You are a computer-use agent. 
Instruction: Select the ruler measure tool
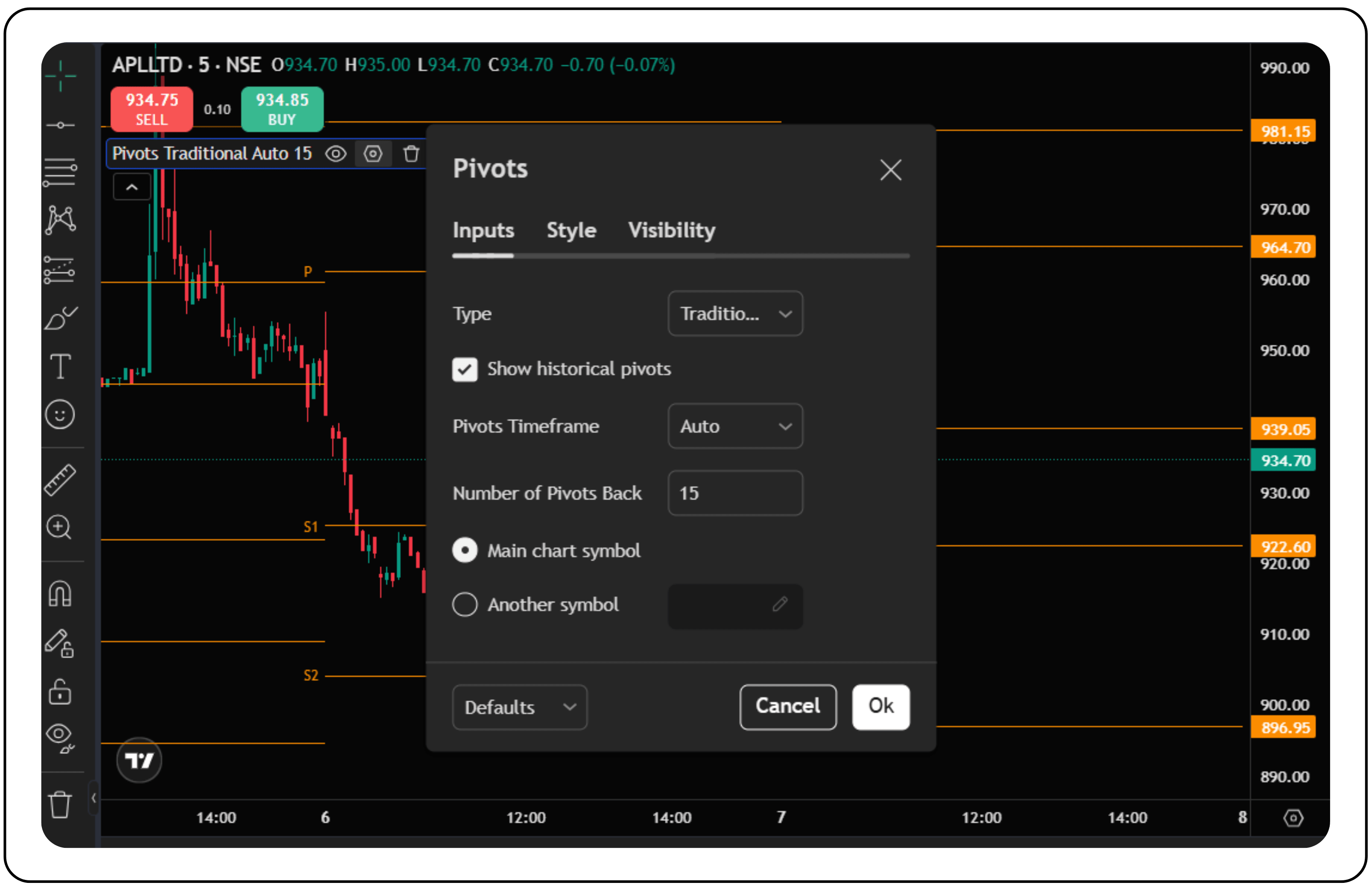[x=60, y=480]
